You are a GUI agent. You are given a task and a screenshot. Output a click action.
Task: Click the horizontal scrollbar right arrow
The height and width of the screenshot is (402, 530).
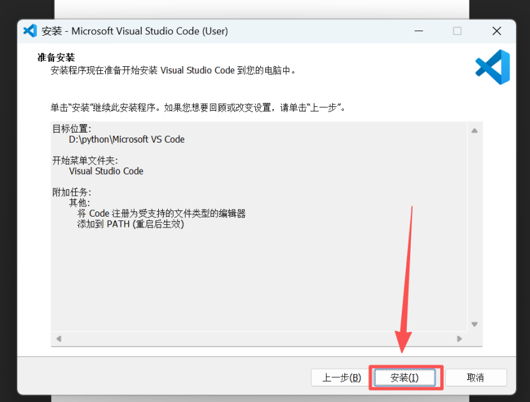point(459,338)
